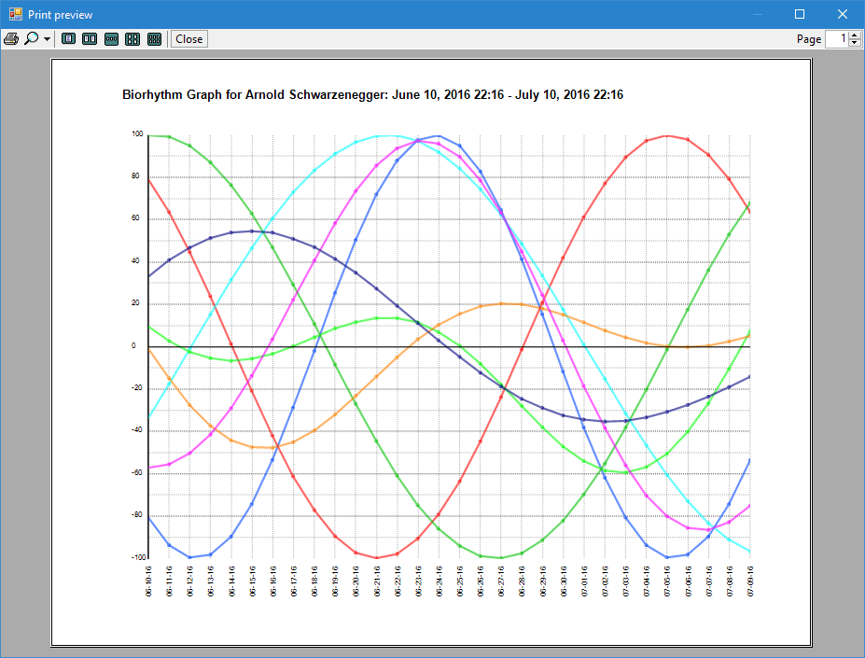Click the Print icon in toolbar

[11, 38]
